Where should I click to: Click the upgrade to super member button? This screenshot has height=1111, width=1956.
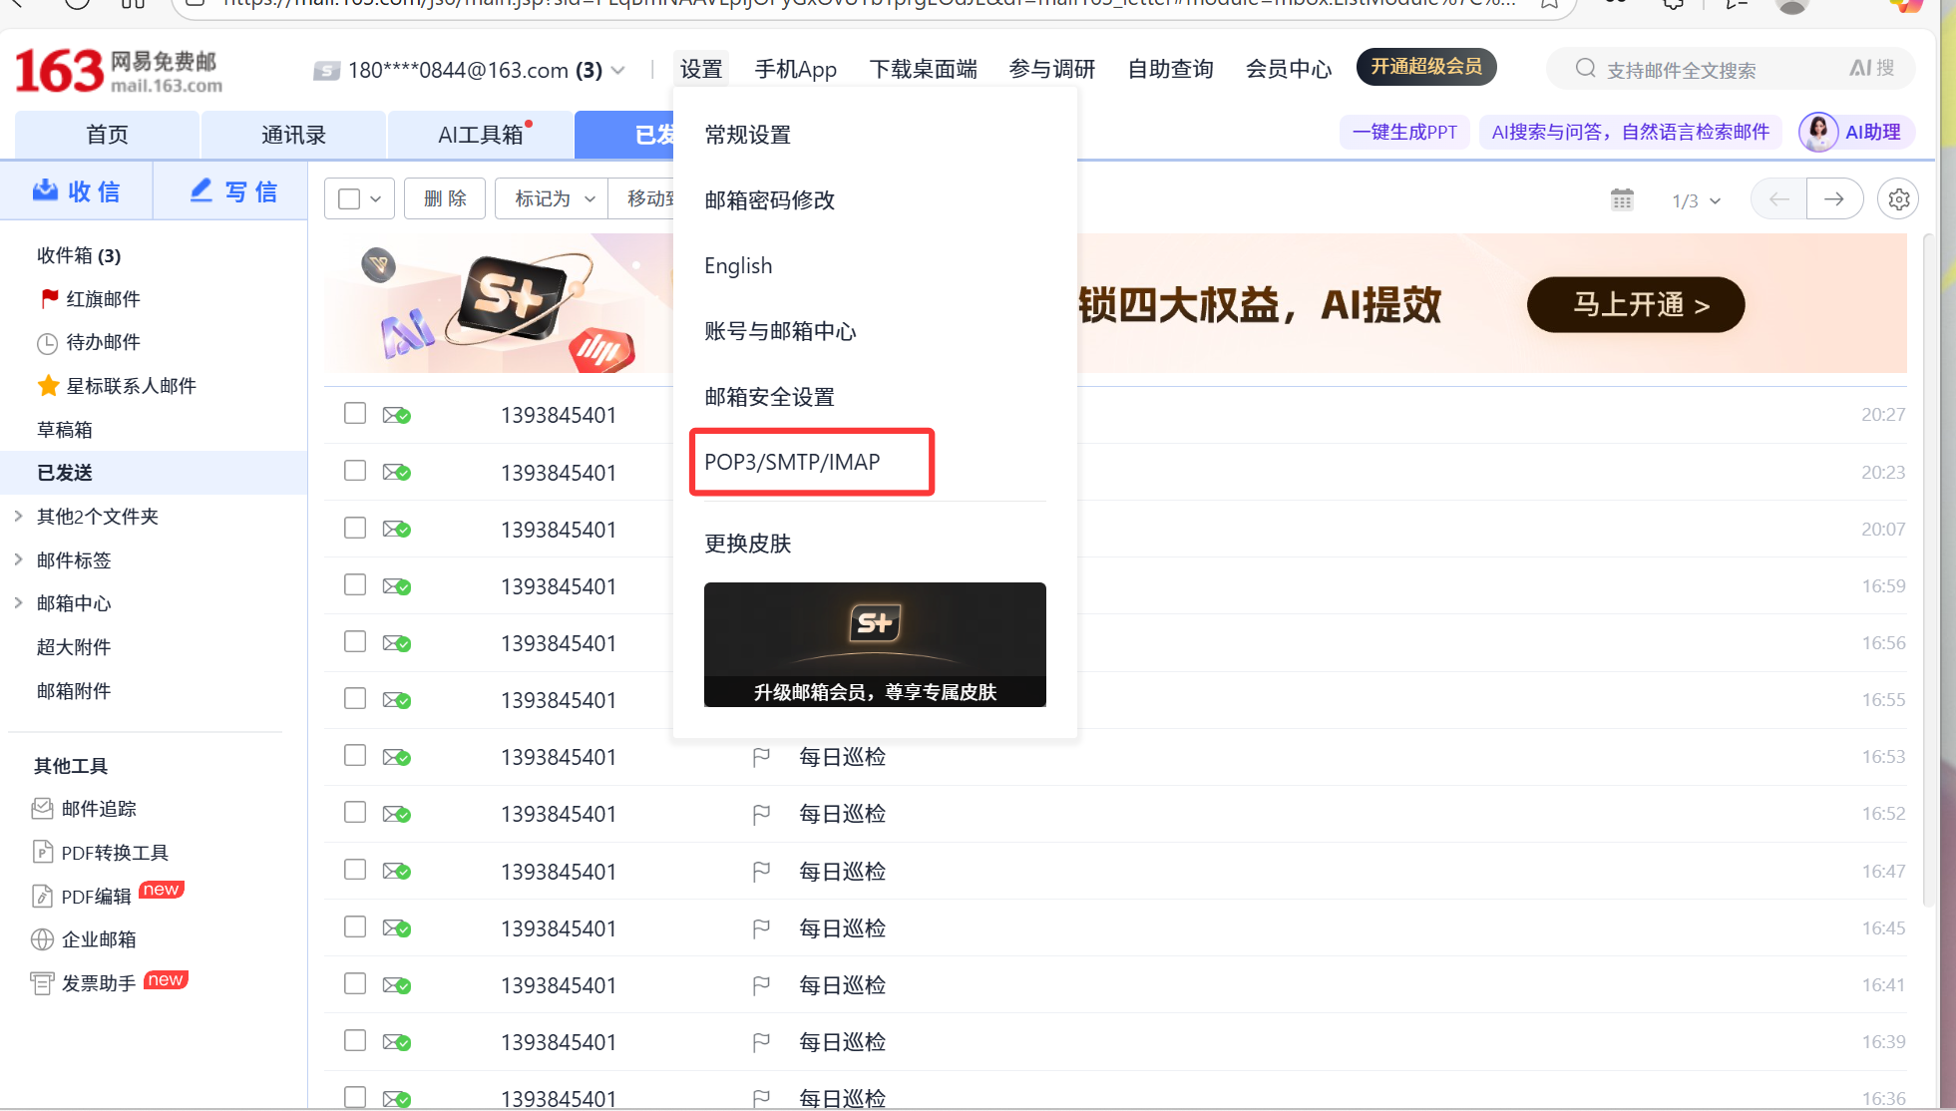pyautogui.click(x=1425, y=67)
